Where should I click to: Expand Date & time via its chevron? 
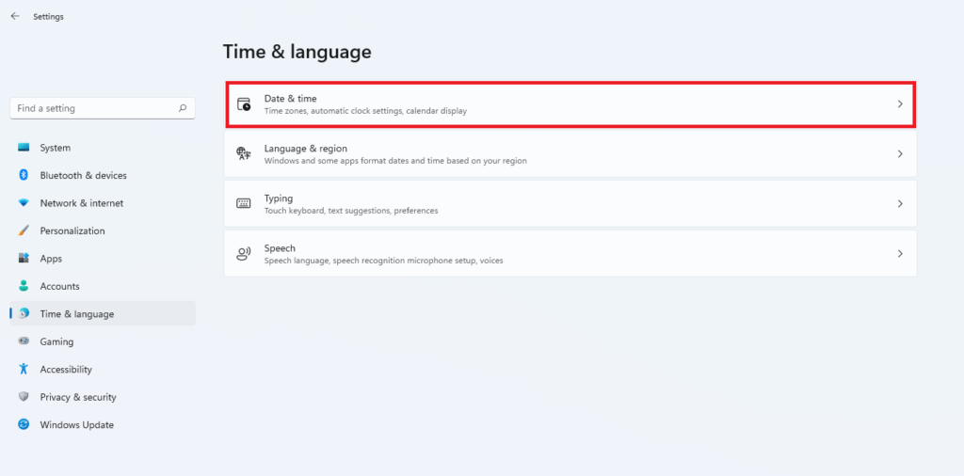click(x=900, y=104)
